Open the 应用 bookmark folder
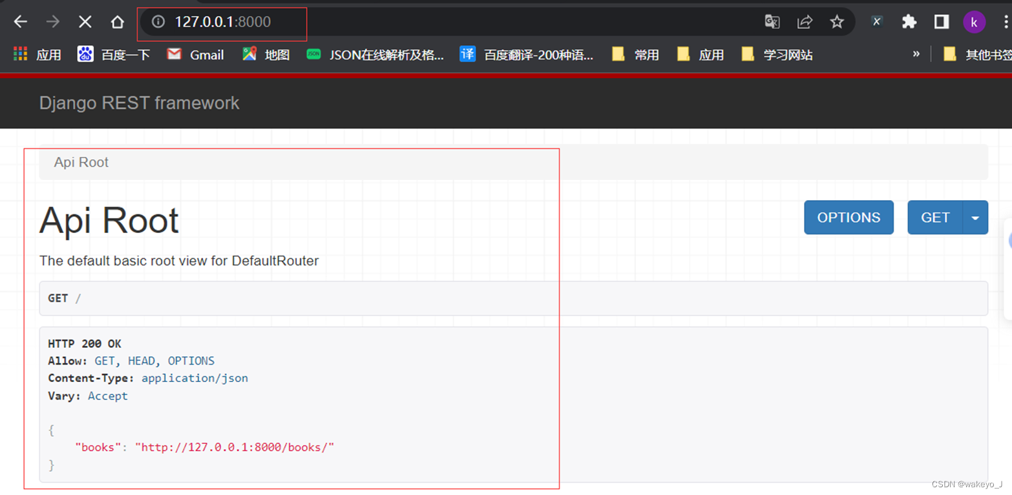This screenshot has height=495, width=1012. click(x=701, y=55)
